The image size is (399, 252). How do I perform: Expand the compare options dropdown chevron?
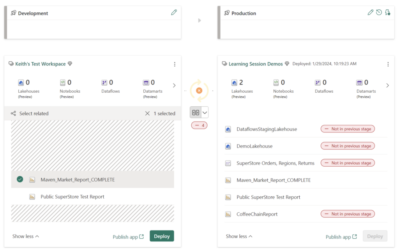pos(204,112)
